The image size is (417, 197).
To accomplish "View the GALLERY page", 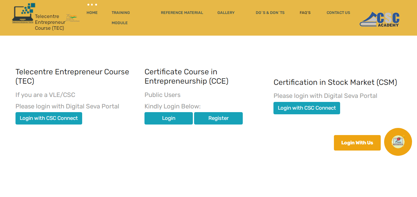I will [226, 12].
